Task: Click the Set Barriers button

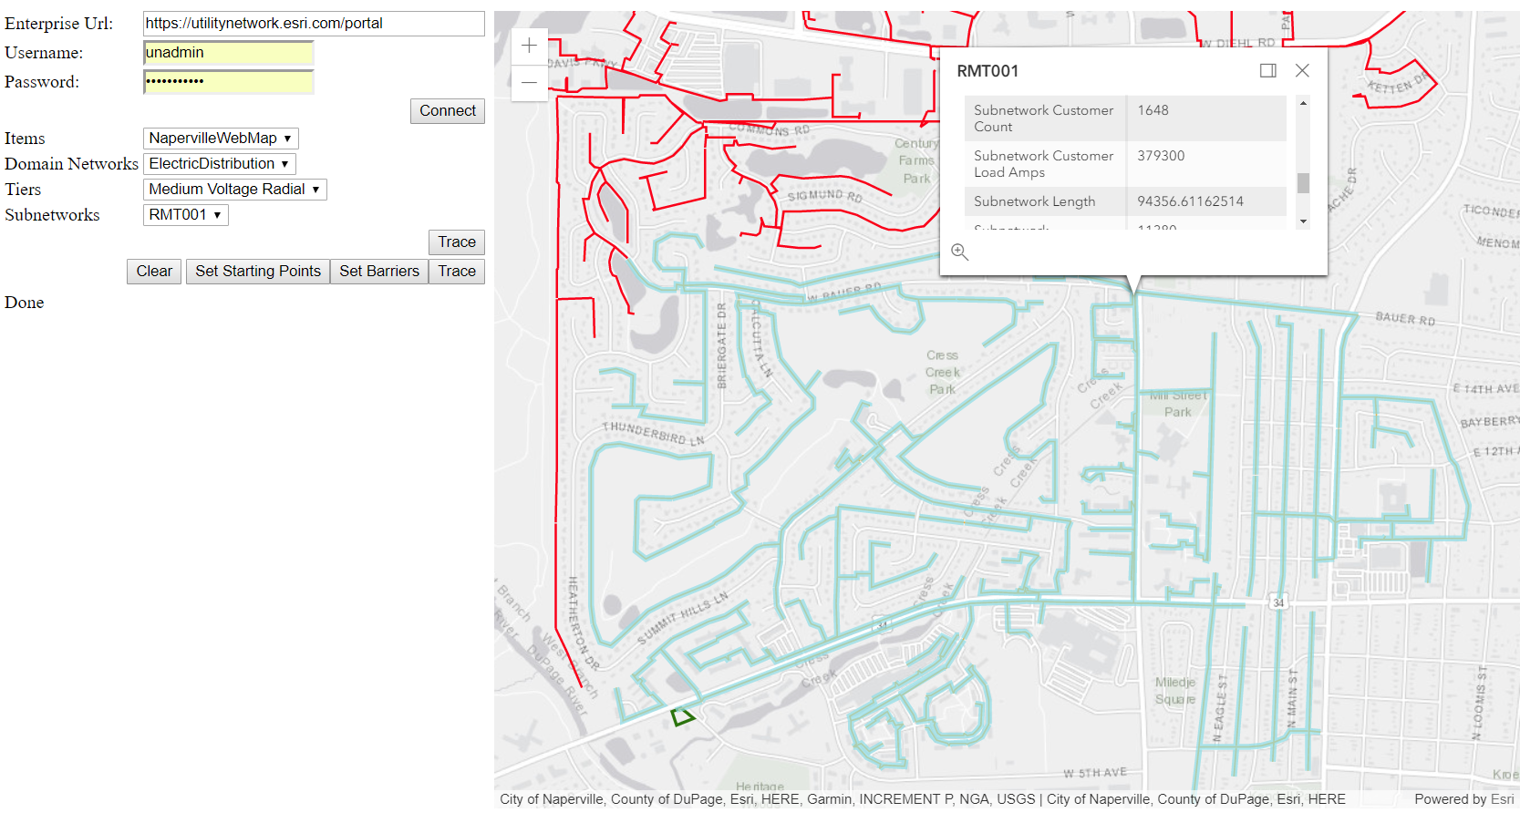Action: (x=379, y=272)
